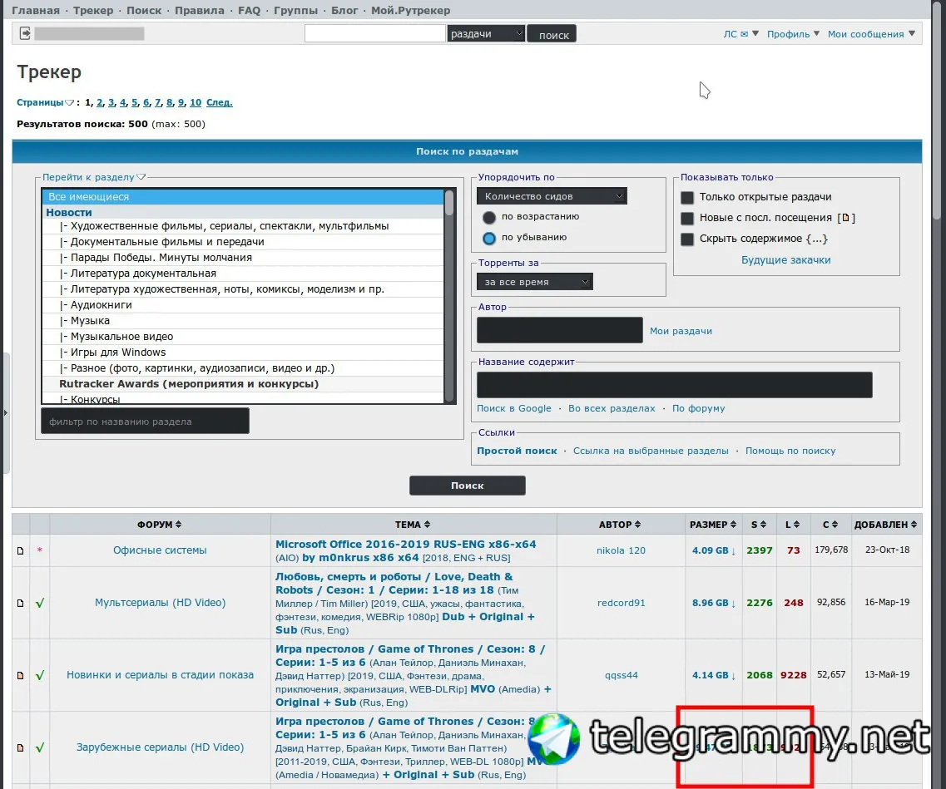The height and width of the screenshot is (789, 946).
Task: Click the green checkmark in the Зарубежные сериалы row
Action: point(40,747)
